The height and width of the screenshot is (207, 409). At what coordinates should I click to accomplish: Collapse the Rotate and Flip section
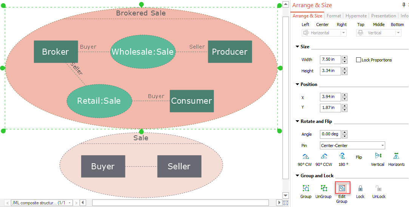pos(297,121)
